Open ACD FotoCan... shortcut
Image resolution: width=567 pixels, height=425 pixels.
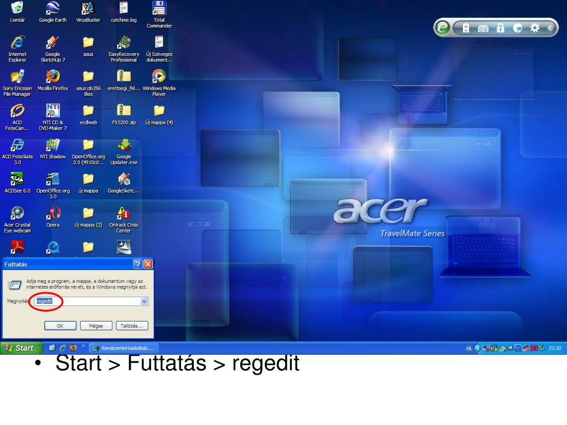[x=17, y=117]
